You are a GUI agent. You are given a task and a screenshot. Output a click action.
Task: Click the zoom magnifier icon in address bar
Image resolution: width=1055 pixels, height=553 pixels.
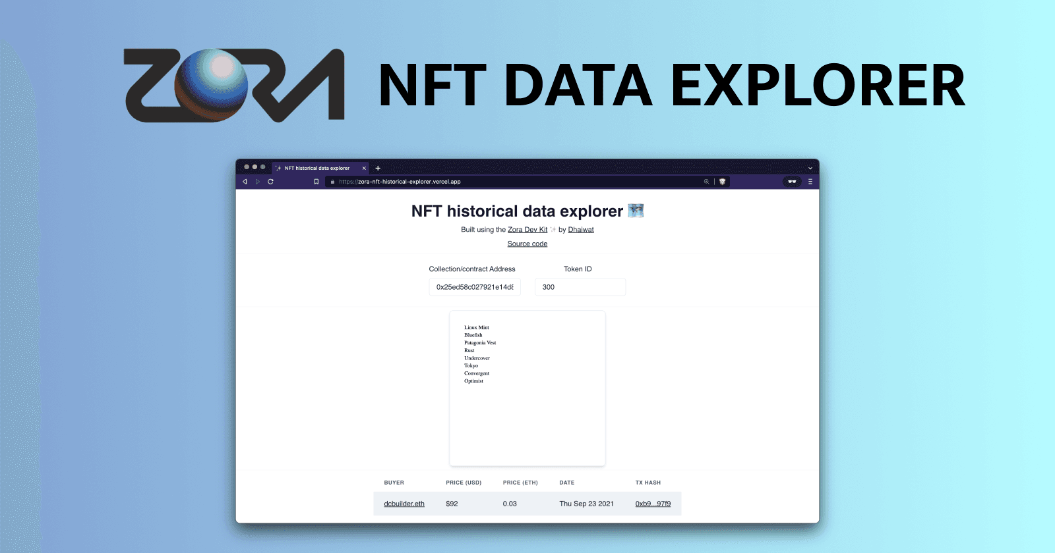(706, 182)
